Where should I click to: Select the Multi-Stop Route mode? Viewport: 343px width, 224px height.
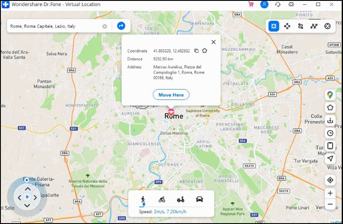[x=314, y=26]
